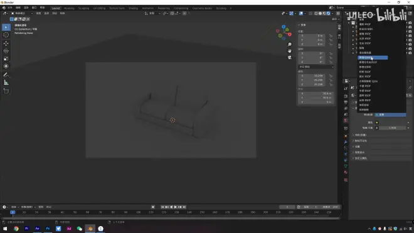Select the Move tool

pyautogui.click(x=6, y=43)
